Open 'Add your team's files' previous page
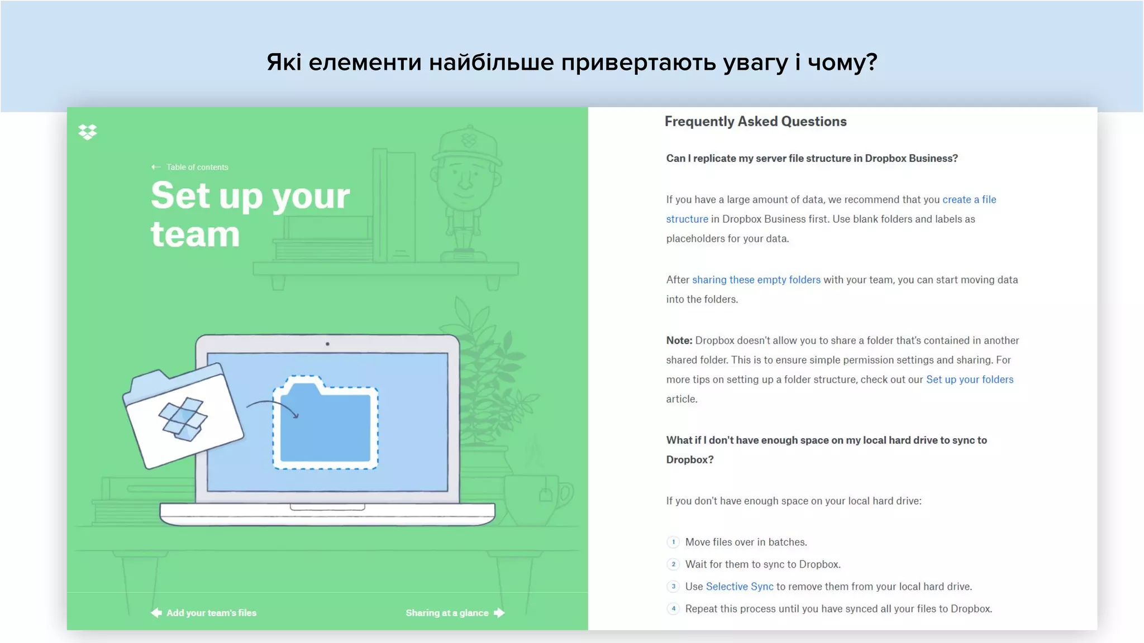1144x643 pixels. (x=211, y=613)
